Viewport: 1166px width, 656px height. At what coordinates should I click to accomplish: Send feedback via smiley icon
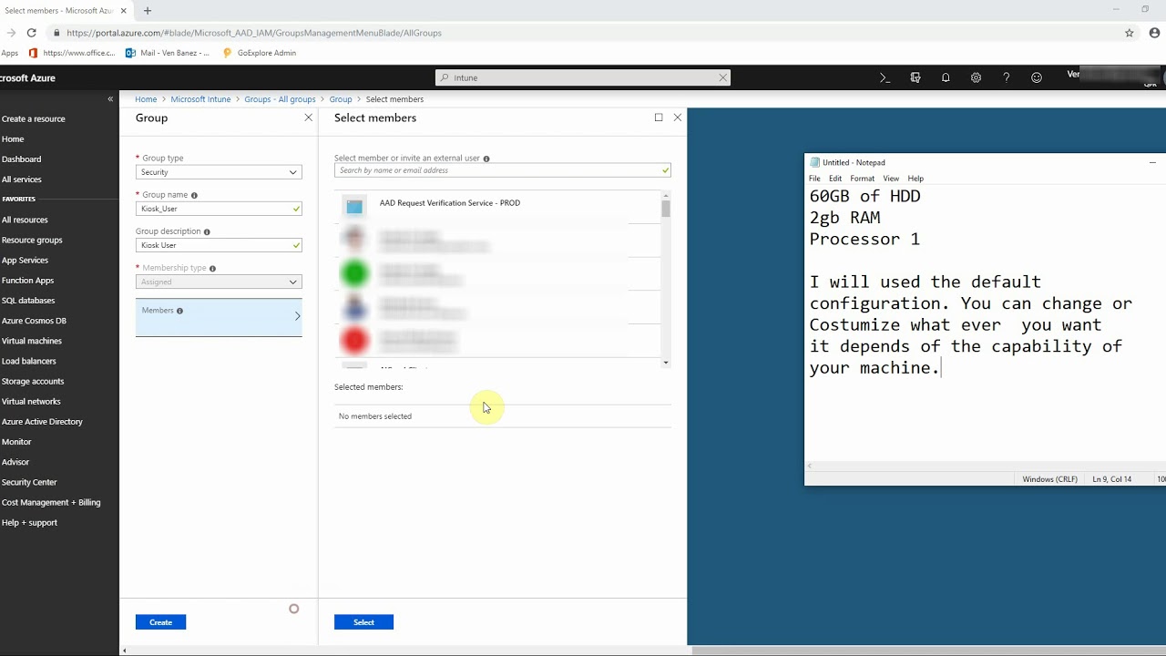1037,77
